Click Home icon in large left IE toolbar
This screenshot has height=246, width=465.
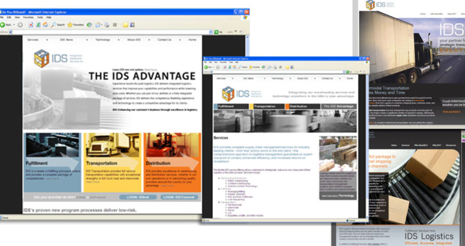click(45, 25)
